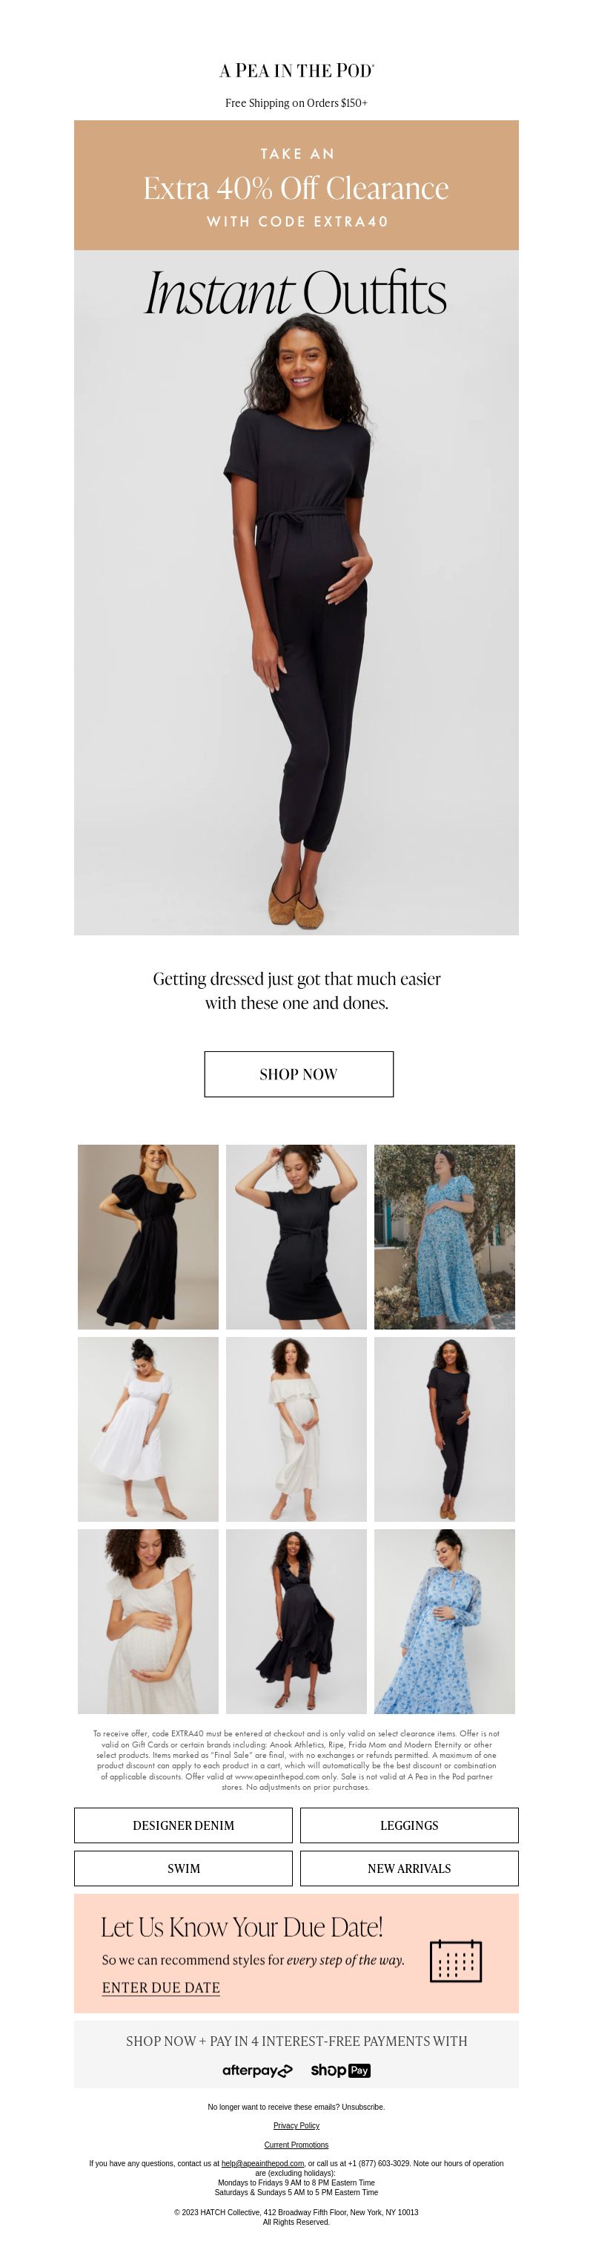The width and height of the screenshot is (593, 2256).
Task: Open the black puff-sleeve maxi dress thumbnail
Action: [148, 1237]
